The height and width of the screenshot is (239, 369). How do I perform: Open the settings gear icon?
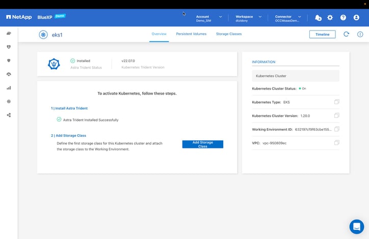coord(330,18)
